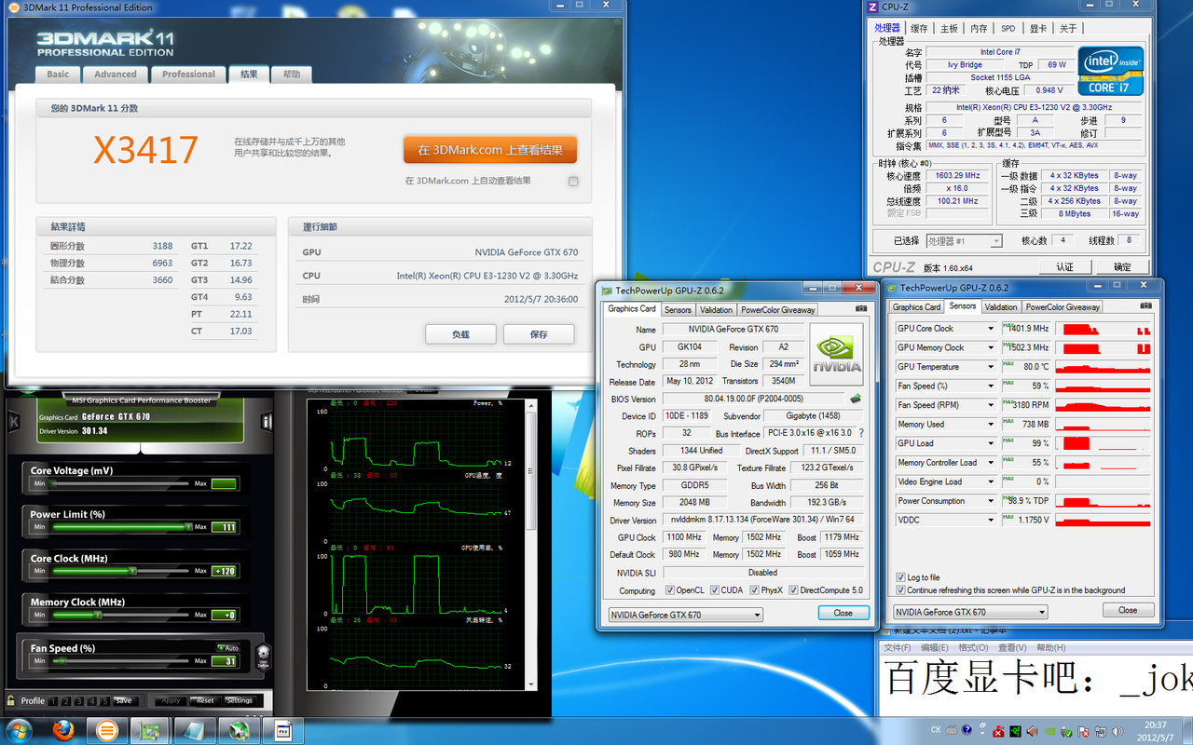Click the 认证 button in CPU-Z

tap(1064, 267)
